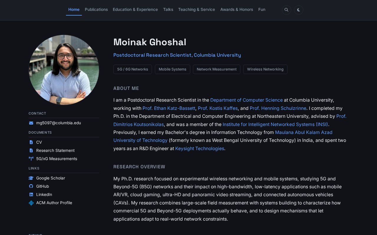Select the Wireless Networking tag
The width and height of the screenshot is (377, 235).
tap(265, 69)
